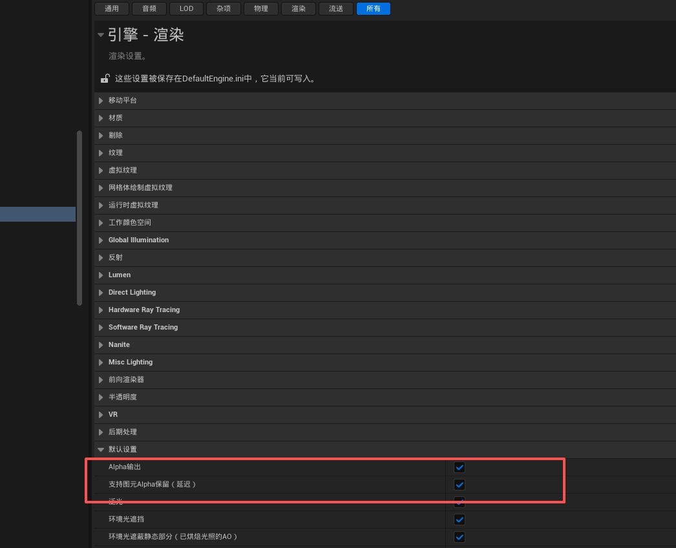Expand the Nanite category
676x548 pixels.
(x=101, y=345)
